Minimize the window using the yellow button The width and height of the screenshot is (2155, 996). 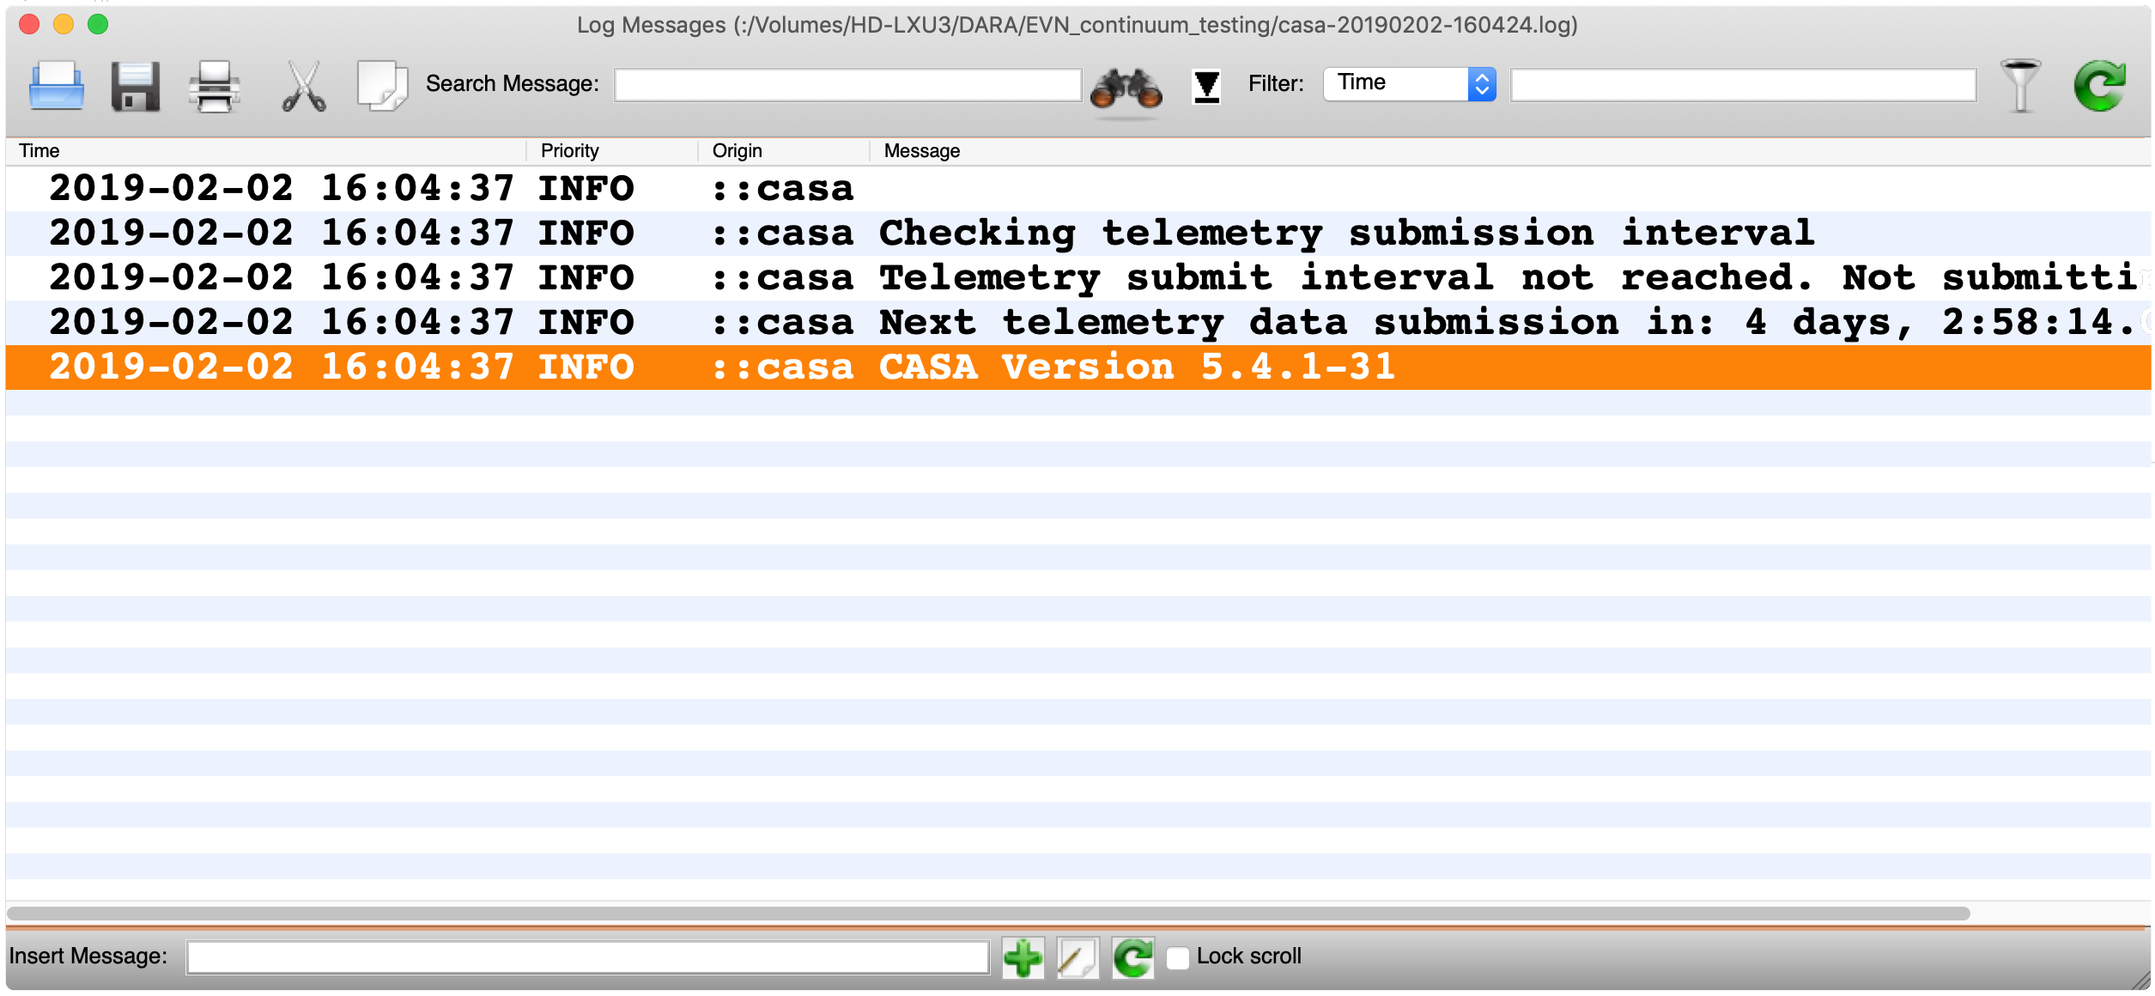(x=64, y=24)
